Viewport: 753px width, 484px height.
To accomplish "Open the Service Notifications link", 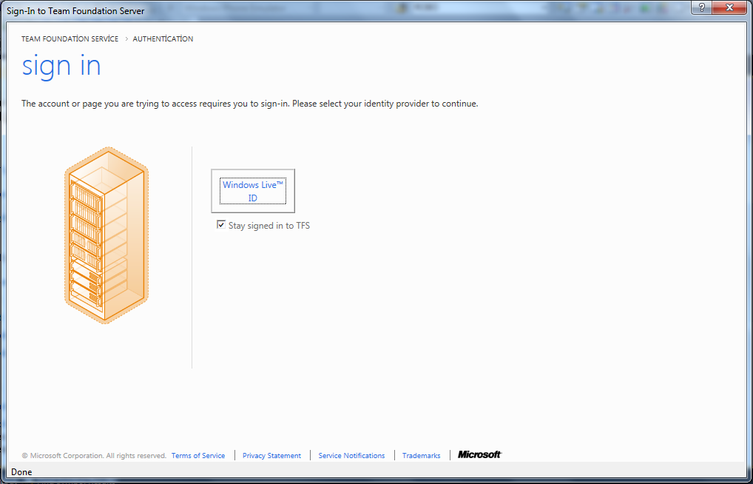I will click(x=351, y=456).
